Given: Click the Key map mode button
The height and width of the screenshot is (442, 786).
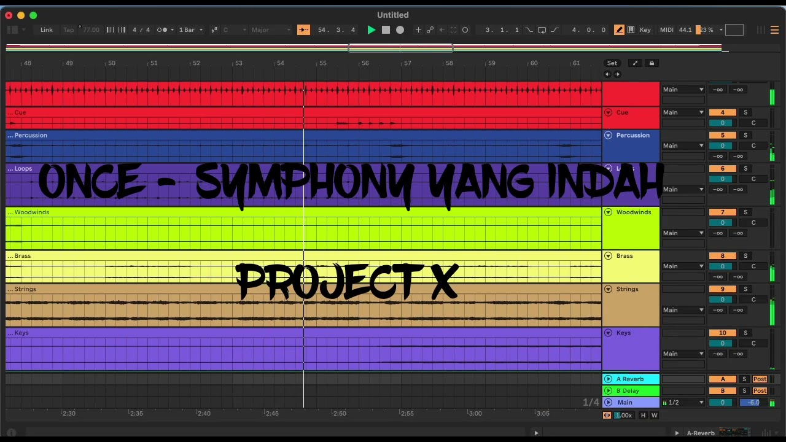Looking at the screenshot, I should pyautogui.click(x=645, y=29).
